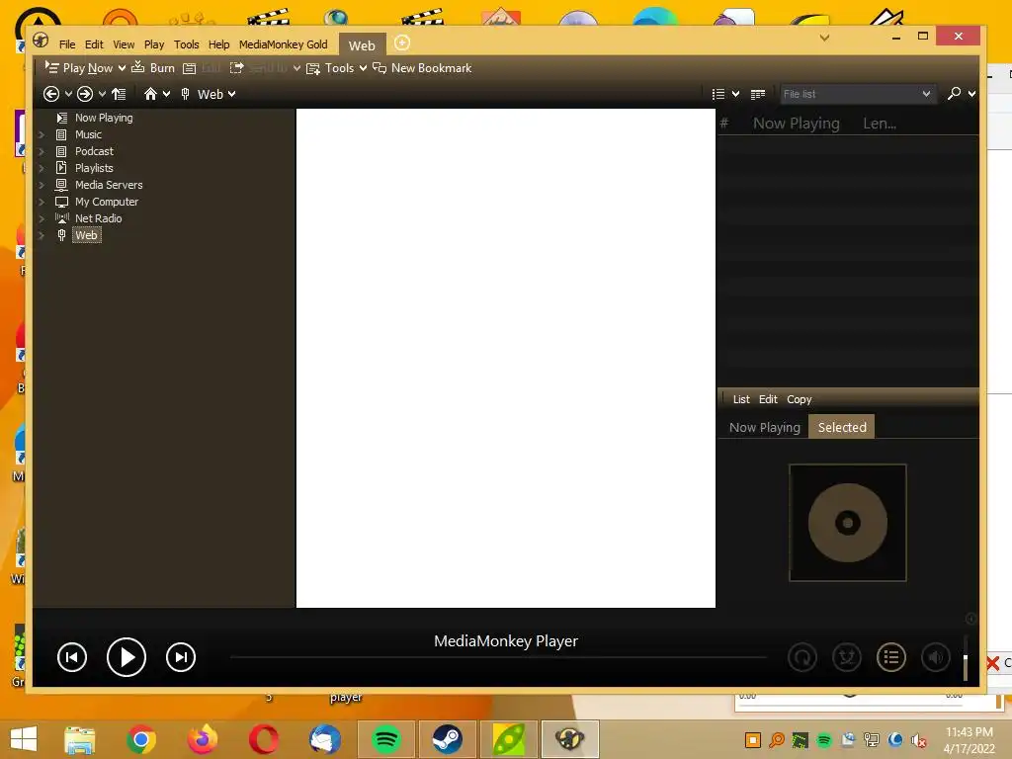Screen dimensions: 1012x759
Task: Click the up one level navigation icon
Action: click(119, 94)
